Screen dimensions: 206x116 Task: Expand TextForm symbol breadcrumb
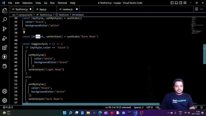pyautogui.click(x=62, y=15)
